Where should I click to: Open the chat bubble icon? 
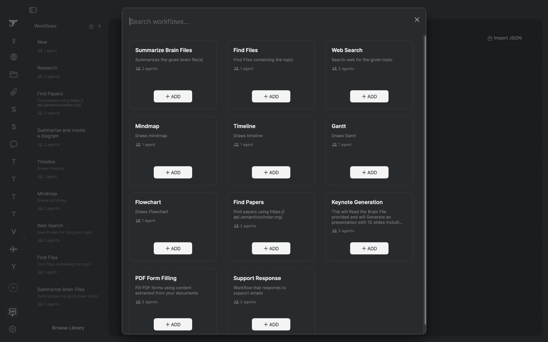[14, 144]
